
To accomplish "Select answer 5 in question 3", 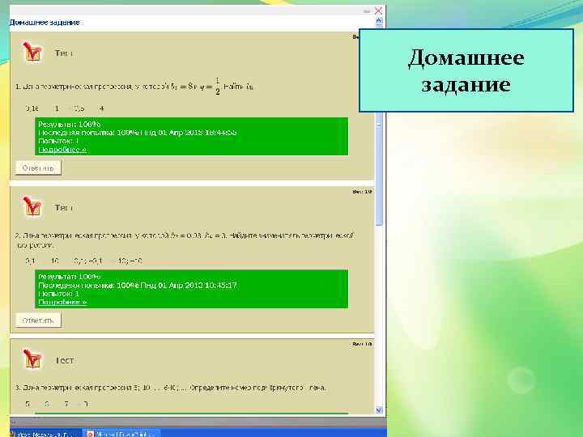I will [28, 404].
